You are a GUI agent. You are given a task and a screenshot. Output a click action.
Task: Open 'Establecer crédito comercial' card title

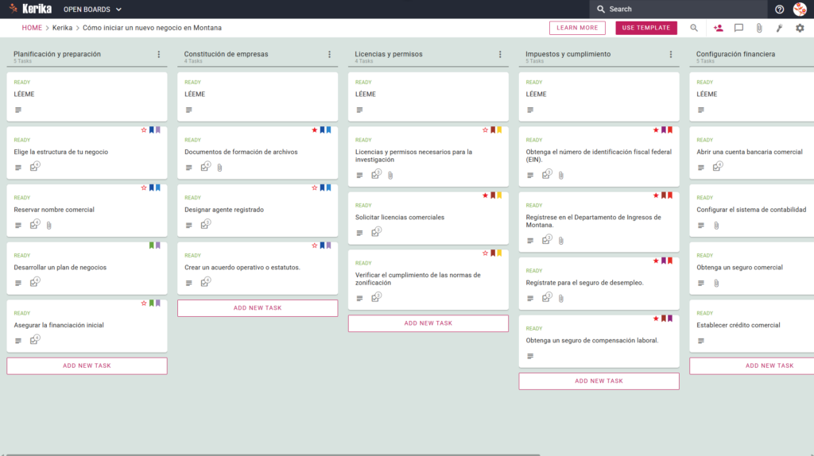pos(738,325)
